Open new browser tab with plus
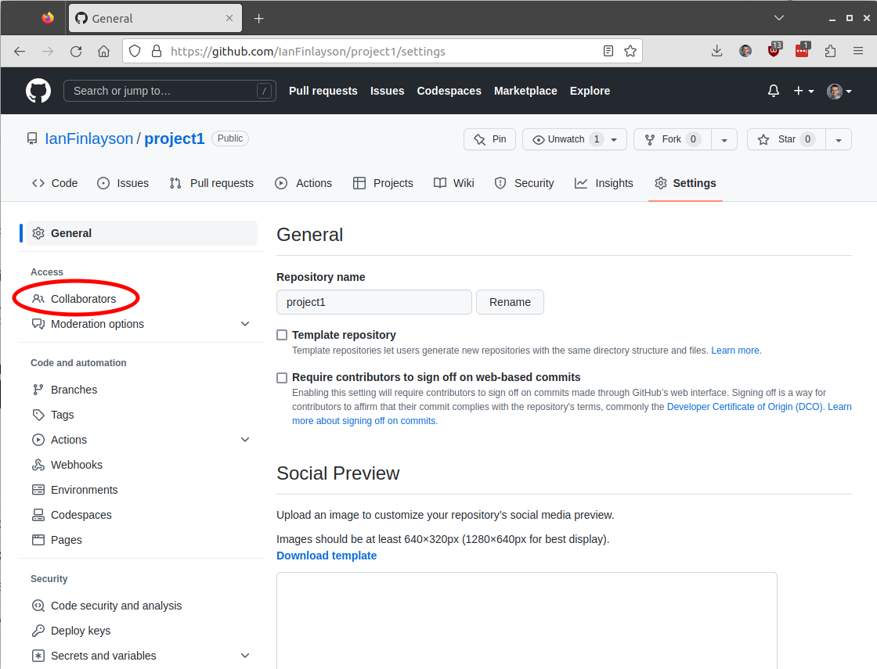 point(258,19)
